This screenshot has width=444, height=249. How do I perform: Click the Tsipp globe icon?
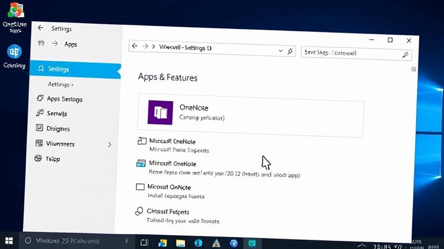38,158
